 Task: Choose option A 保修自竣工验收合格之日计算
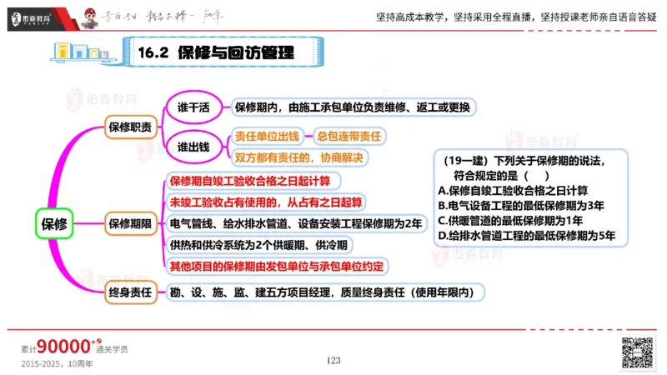[x=513, y=191]
